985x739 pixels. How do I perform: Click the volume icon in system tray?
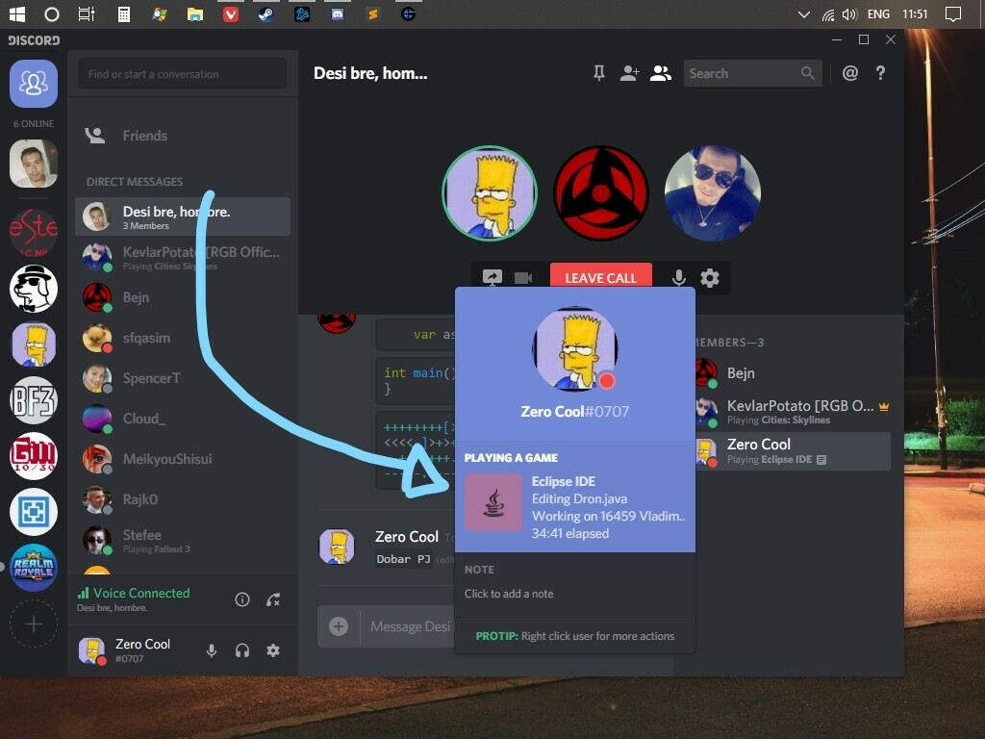point(849,13)
